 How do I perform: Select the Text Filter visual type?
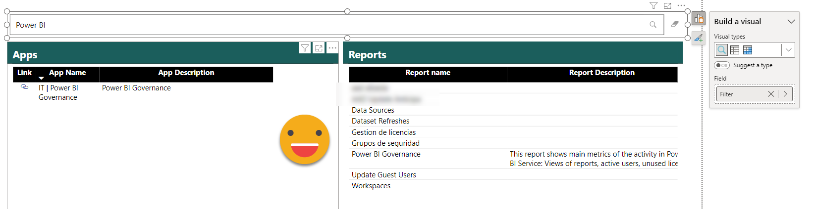[x=722, y=50]
